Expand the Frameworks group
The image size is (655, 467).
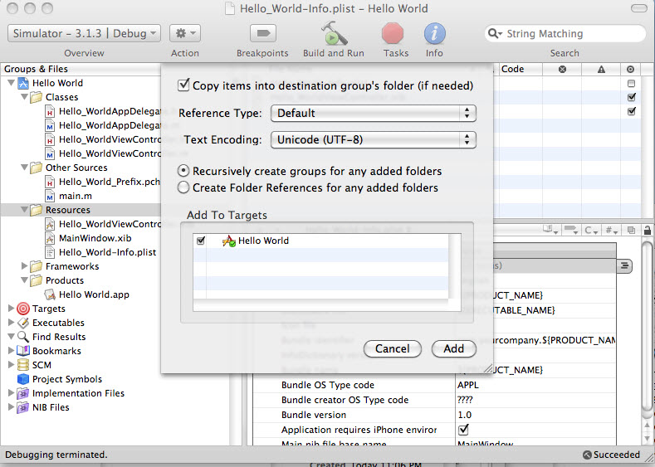click(x=25, y=265)
